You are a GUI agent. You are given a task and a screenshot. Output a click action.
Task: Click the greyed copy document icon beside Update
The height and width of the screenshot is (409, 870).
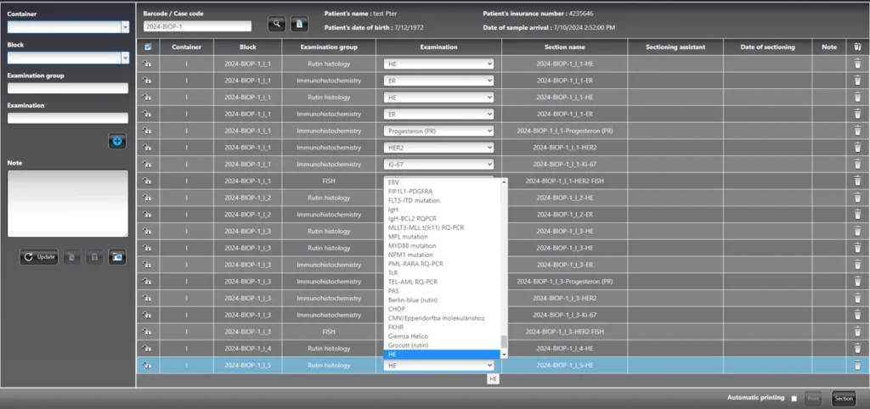[x=71, y=256]
